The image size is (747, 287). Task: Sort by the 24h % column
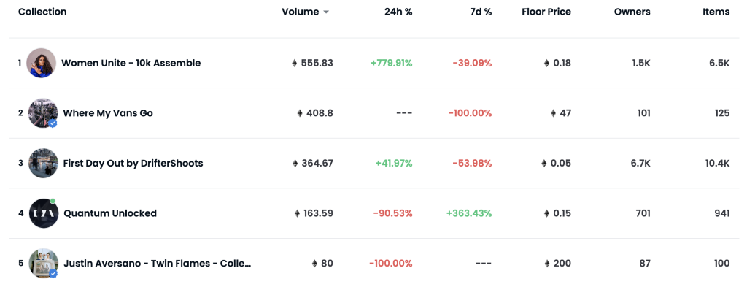click(398, 12)
